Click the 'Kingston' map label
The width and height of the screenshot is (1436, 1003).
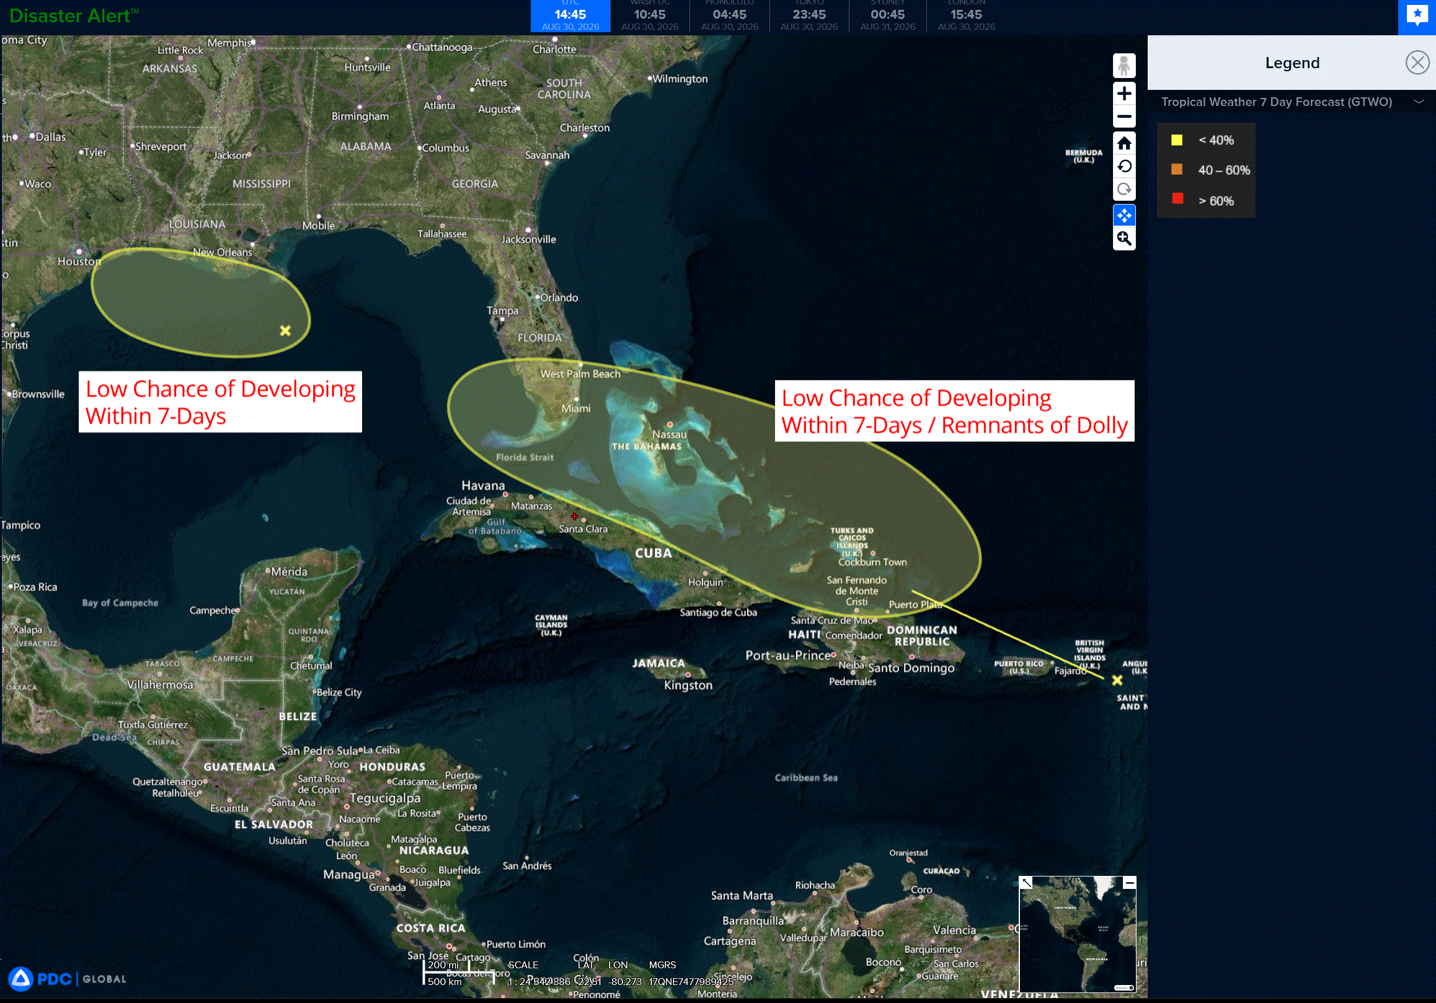point(688,686)
